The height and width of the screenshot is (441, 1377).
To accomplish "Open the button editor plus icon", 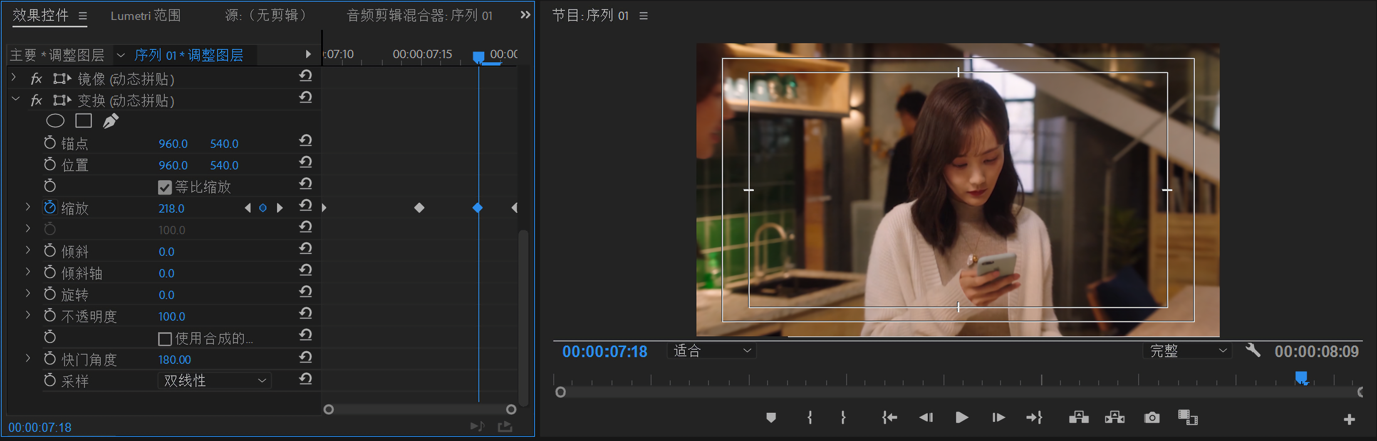I will pos(1349,420).
